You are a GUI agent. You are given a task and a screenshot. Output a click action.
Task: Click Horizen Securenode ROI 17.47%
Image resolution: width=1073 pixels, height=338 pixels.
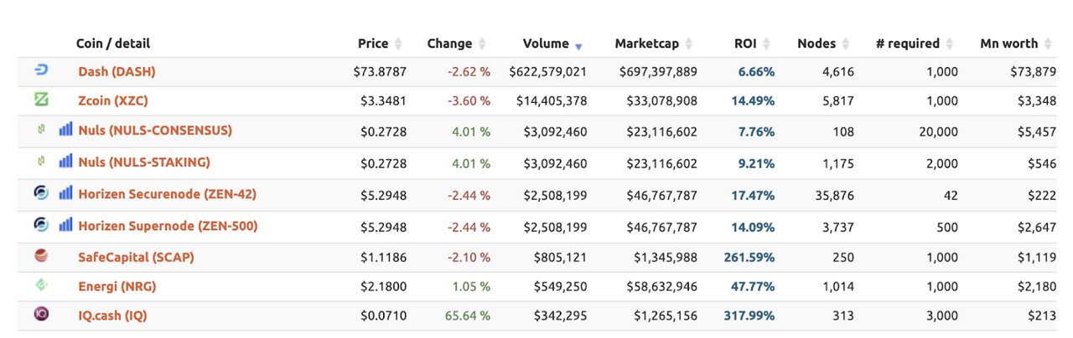[x=753, y=194]
